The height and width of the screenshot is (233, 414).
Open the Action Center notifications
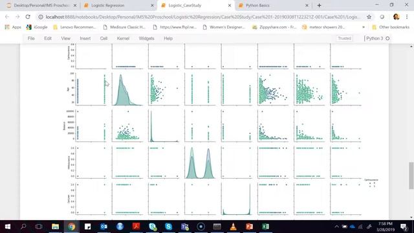point(404,227)
